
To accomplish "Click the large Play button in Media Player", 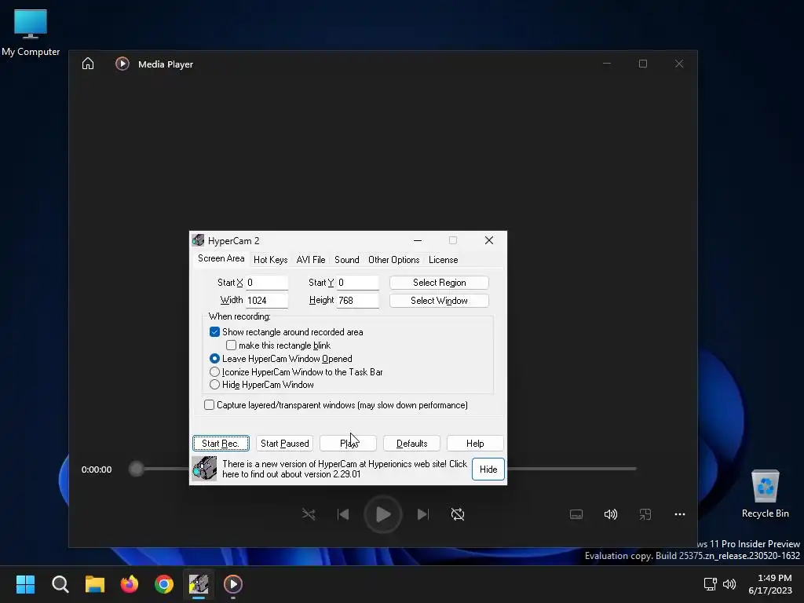I will pyautogui.click(x=383, y=514).
